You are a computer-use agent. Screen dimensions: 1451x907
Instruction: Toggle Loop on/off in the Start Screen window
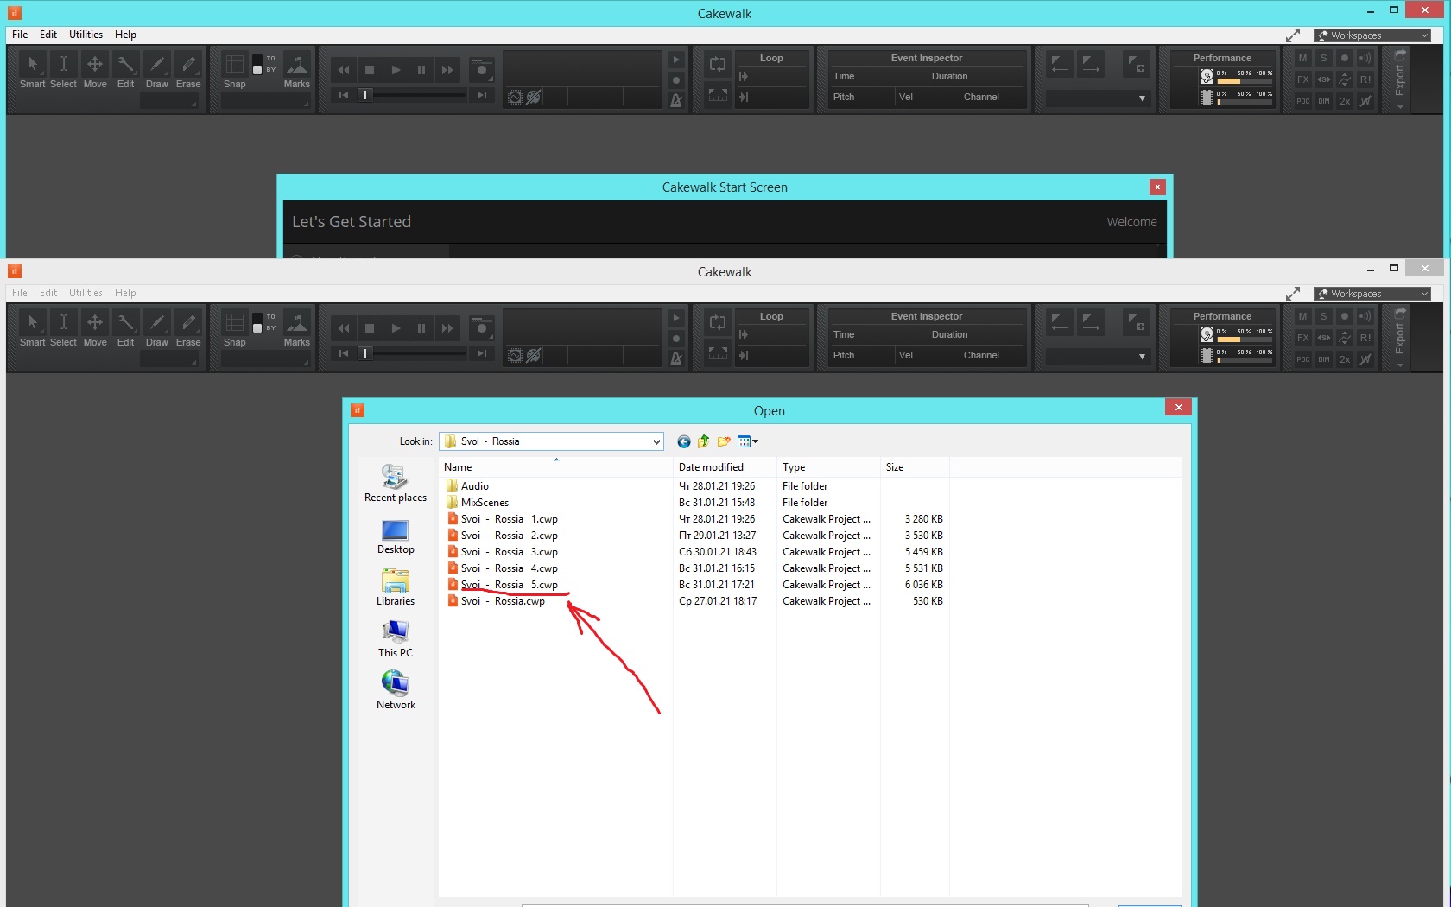(718, 64)
